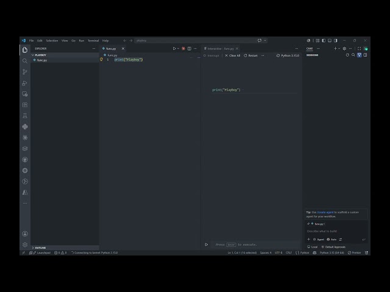Expand the run file dropdown arrow

(178, 49)
